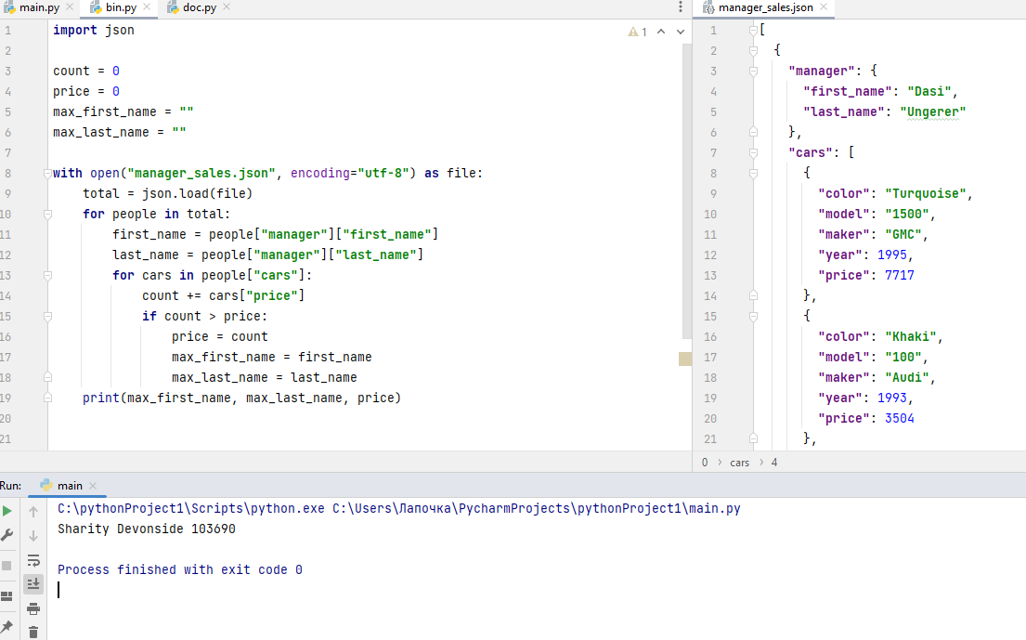This screenshot has height=640, width=1026.
Task: Close the doc.py editor tab
Action: coord(227,7)
